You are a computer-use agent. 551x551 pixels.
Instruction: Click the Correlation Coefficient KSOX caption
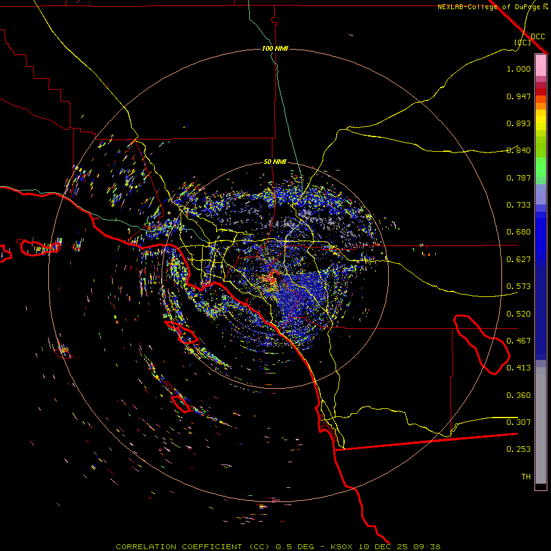click(x=278, y=547)
